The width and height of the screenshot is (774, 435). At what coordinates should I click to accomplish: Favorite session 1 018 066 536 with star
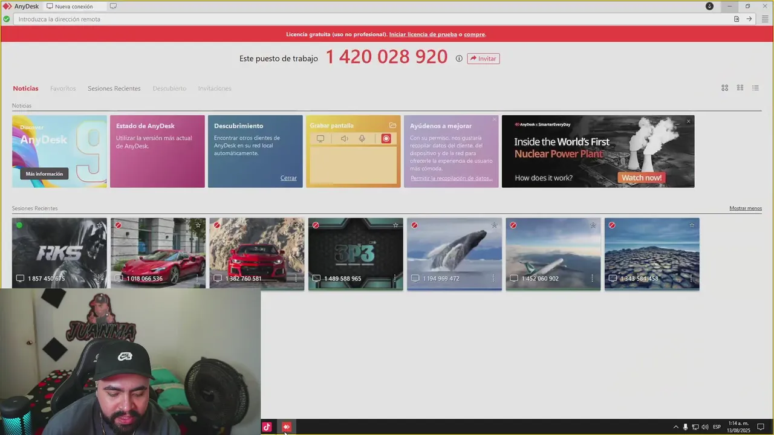(198, 225)
